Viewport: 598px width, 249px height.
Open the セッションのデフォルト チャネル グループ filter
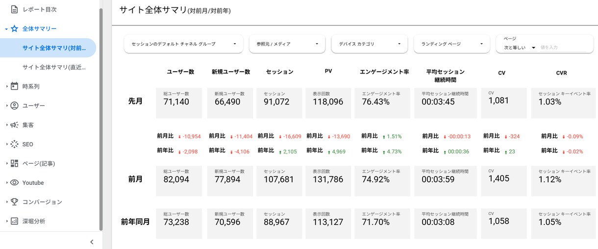click(184, 44)
